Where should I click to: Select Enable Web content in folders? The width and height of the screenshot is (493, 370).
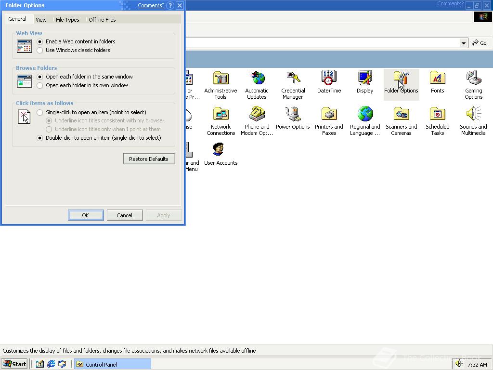[77, 41]
